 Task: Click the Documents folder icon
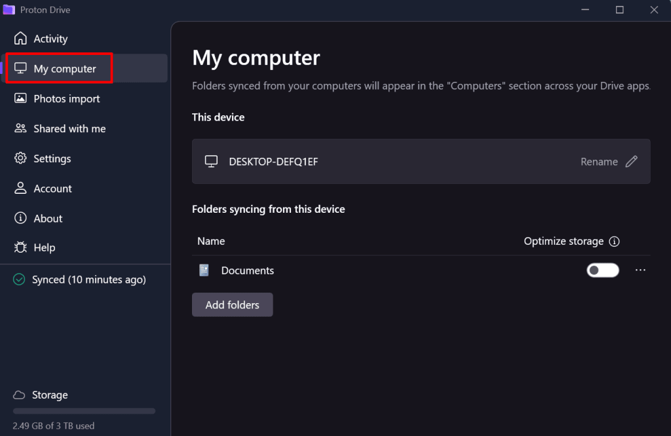(x=204, y=270)
